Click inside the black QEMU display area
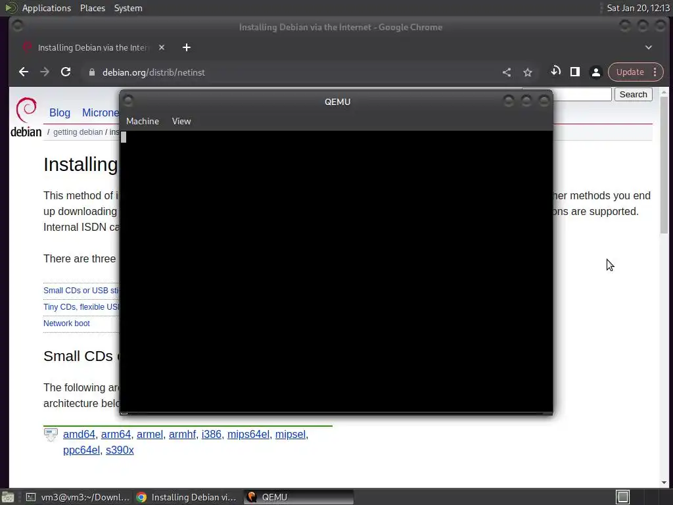Image resolution: width=673 pixels, height=505 pixels. [336, 272]
